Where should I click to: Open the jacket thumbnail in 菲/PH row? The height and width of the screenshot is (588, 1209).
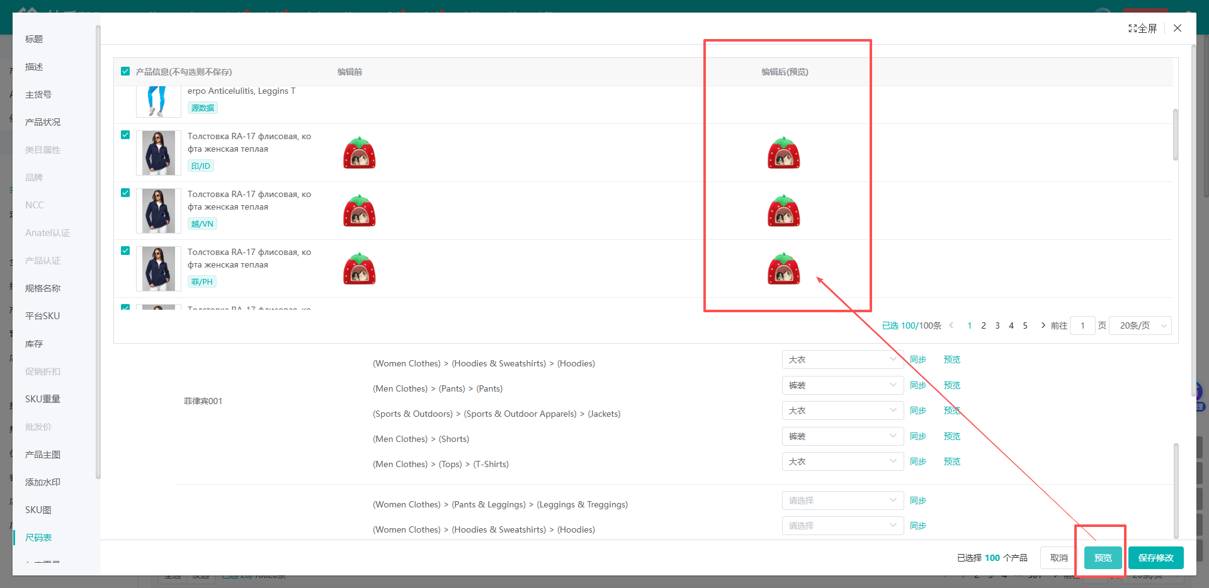[159, 269]
